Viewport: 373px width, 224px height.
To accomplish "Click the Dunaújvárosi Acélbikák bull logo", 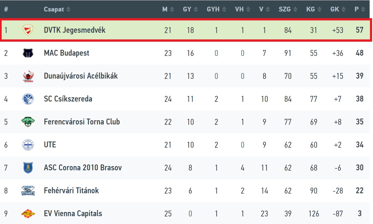I will coord(28,76).
